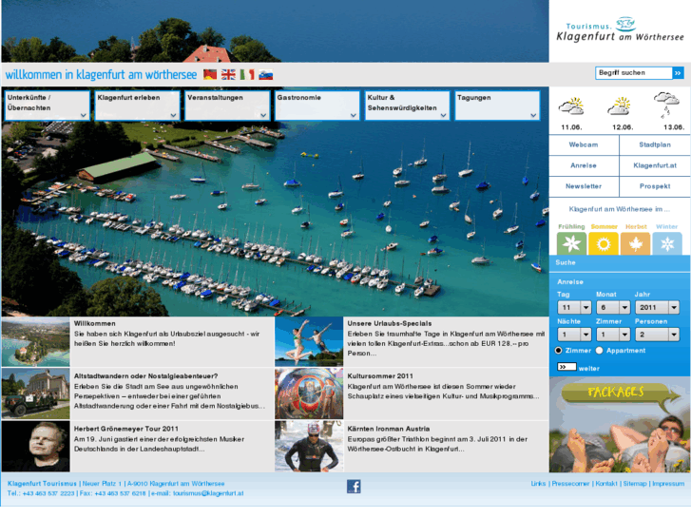Open the Monat month dropdown
The width and height of the screenshot is (691, 518).
613,307
